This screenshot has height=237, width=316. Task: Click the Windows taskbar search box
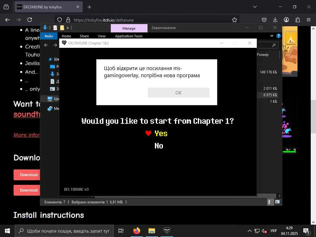[x=64, y=231]
